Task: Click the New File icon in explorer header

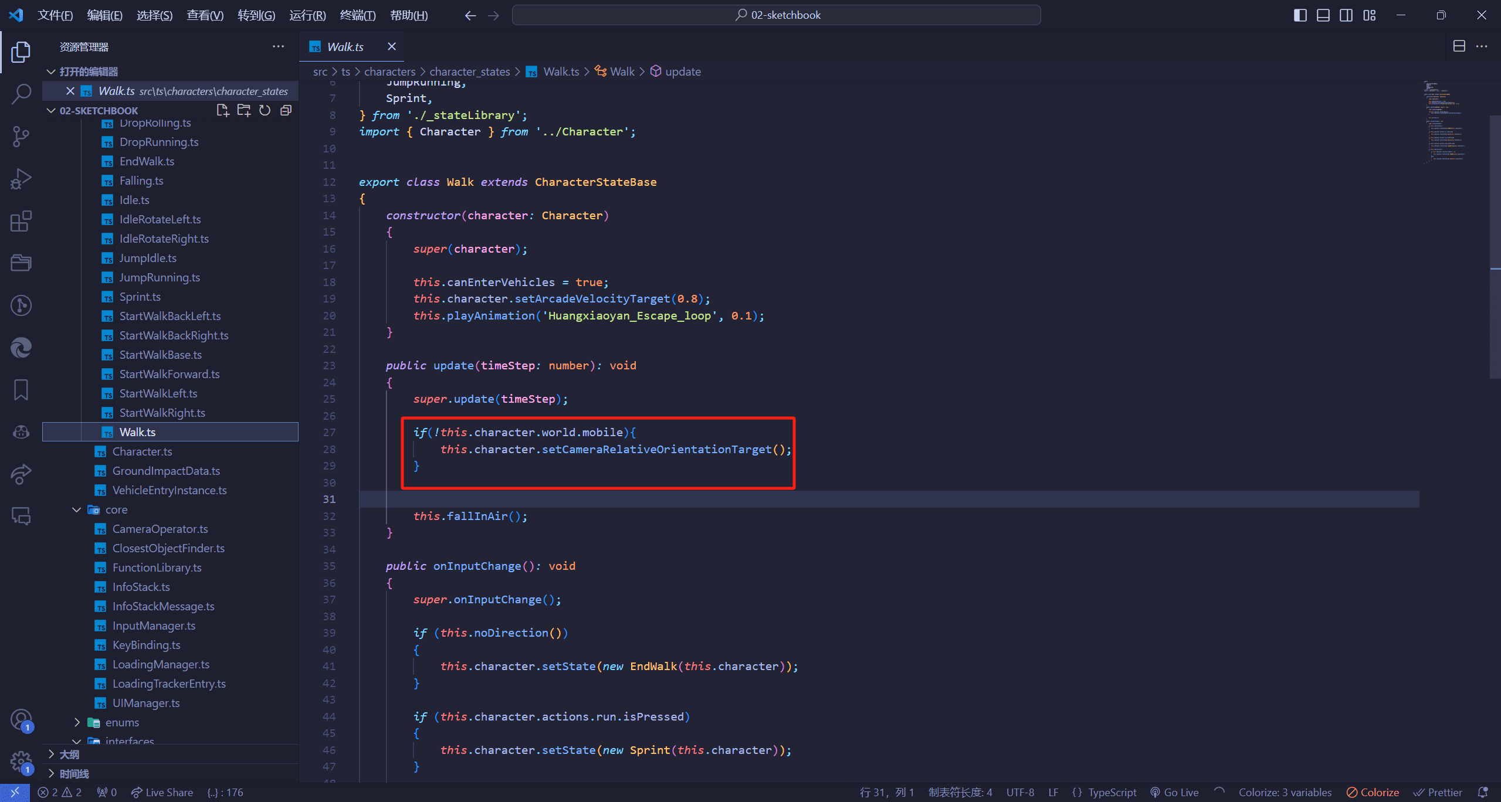Action: pyautogui.click(x=222, y=110)
